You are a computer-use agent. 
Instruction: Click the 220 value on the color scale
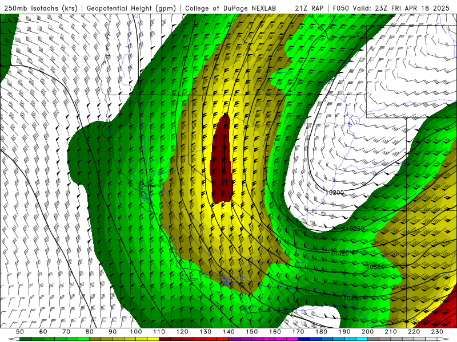coord(414,332)
